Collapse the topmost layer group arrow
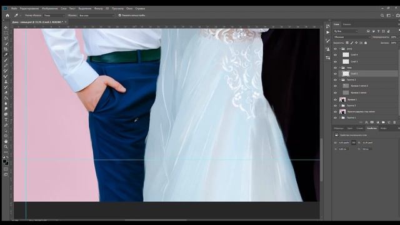 tap(340, 49)
